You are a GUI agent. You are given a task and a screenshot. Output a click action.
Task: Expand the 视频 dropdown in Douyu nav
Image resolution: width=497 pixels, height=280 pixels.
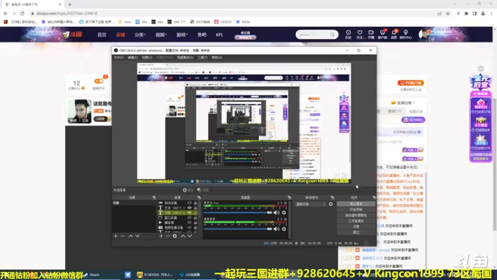point(161,35)
